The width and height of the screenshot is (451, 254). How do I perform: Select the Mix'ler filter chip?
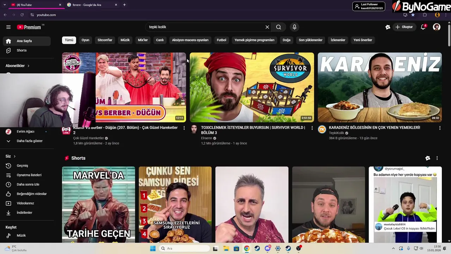point(143,40)
